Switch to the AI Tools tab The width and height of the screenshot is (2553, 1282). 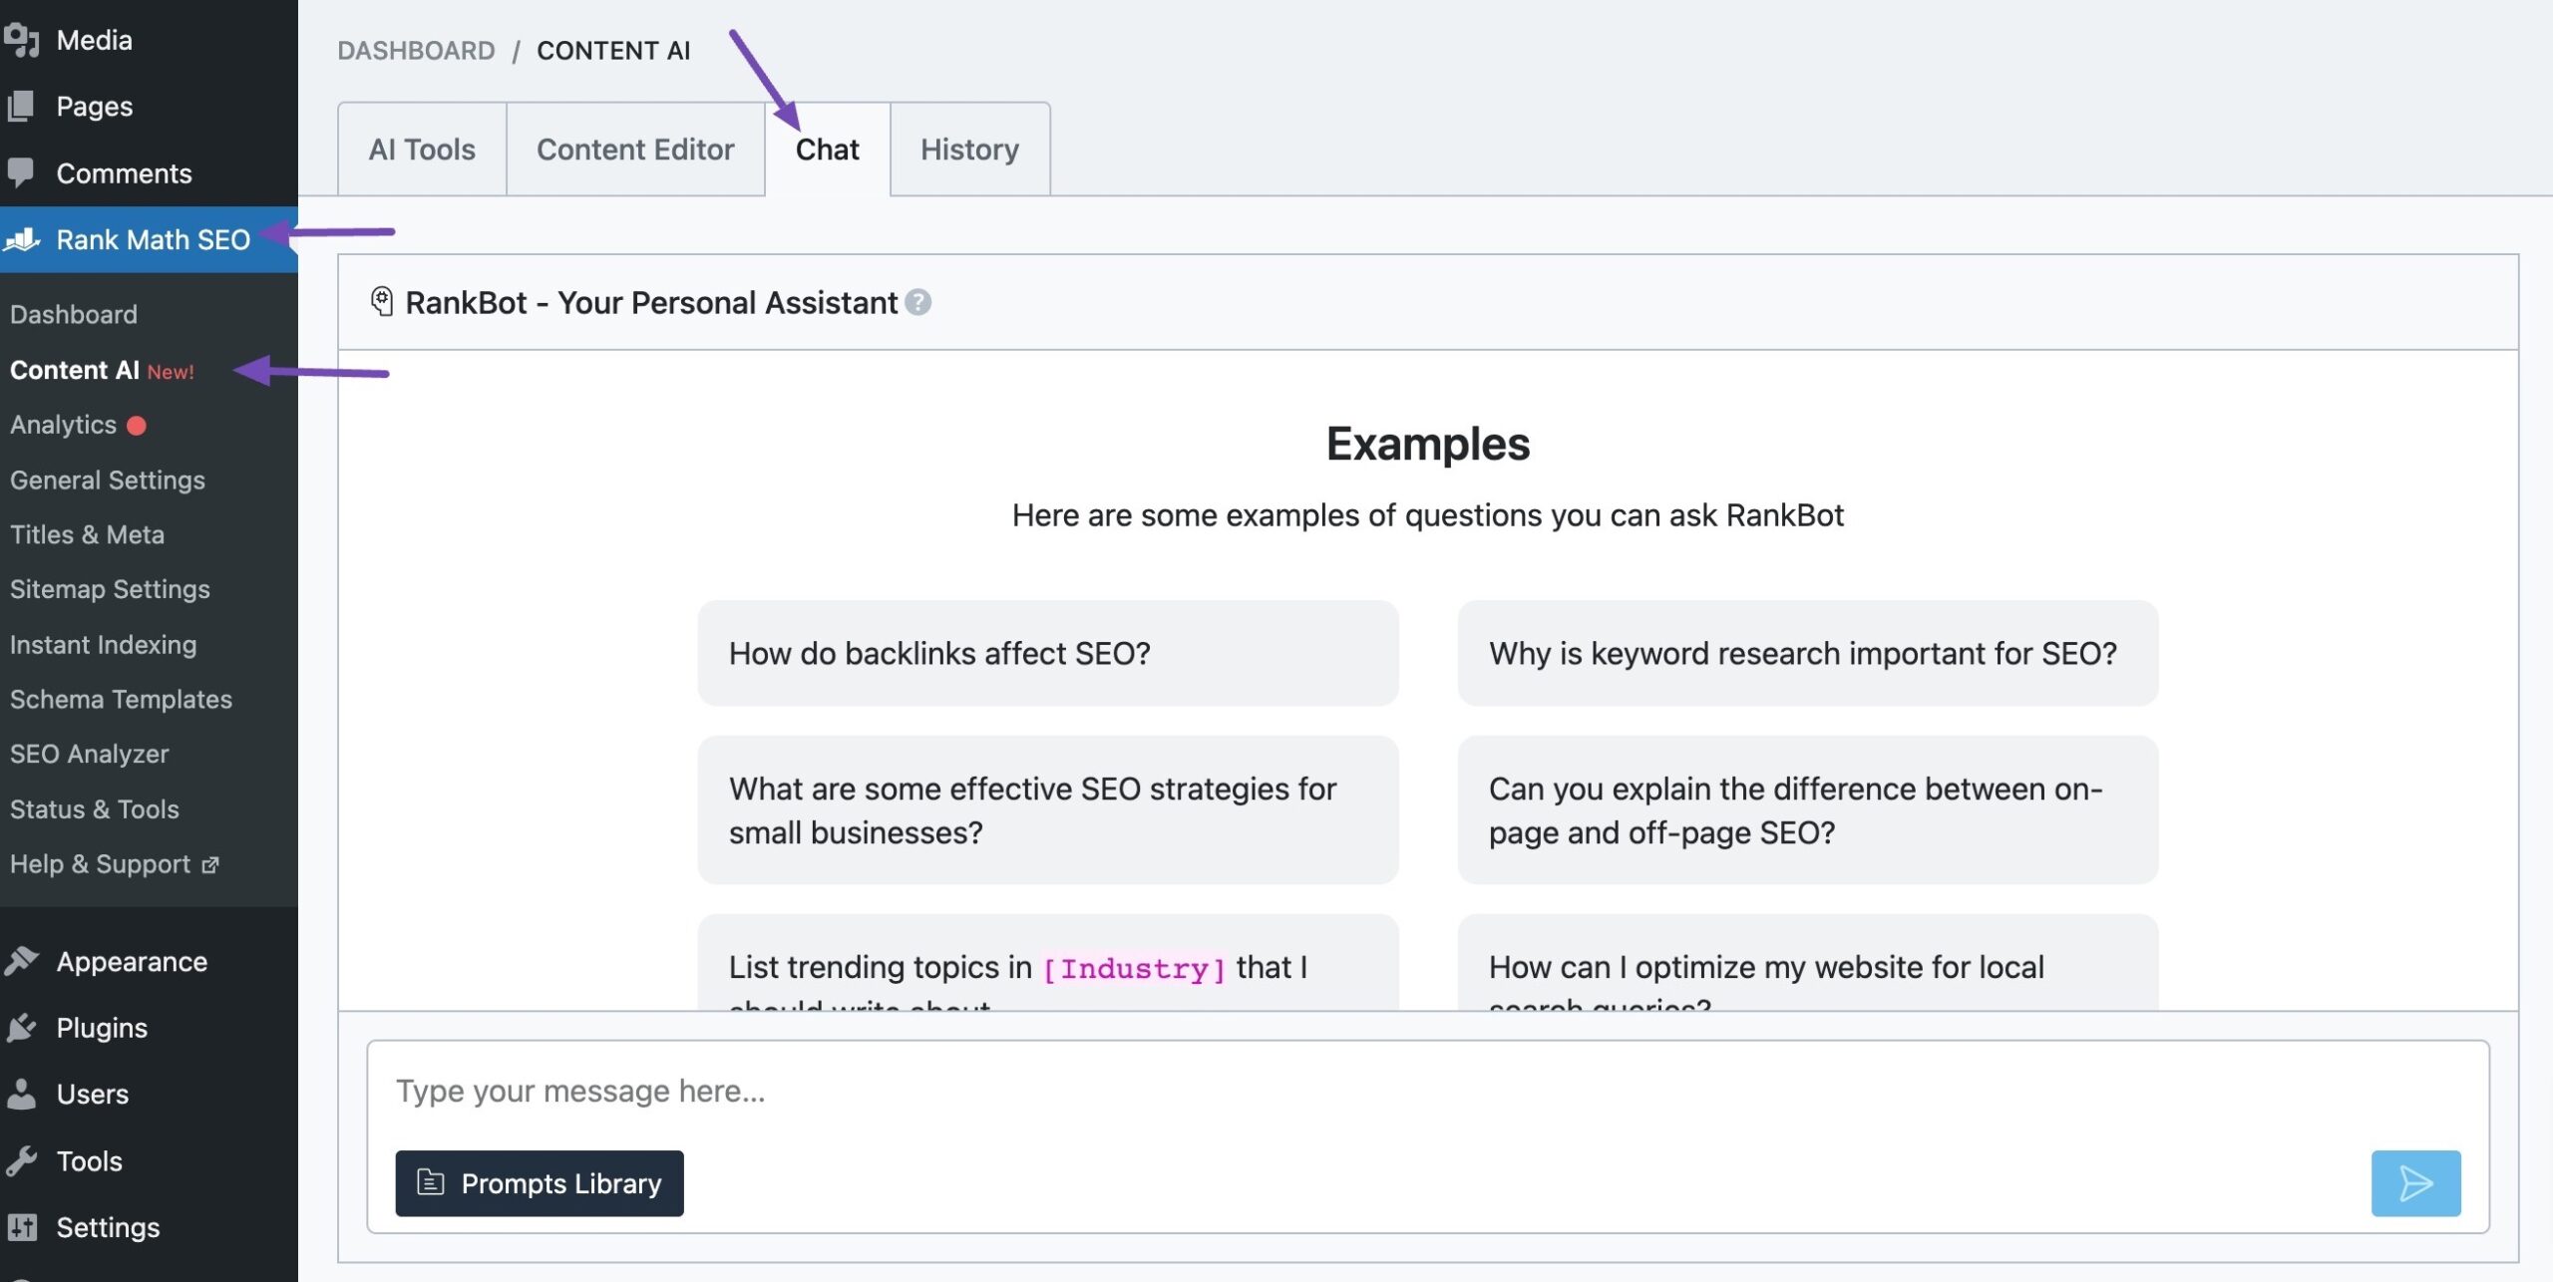click(422, 148)
